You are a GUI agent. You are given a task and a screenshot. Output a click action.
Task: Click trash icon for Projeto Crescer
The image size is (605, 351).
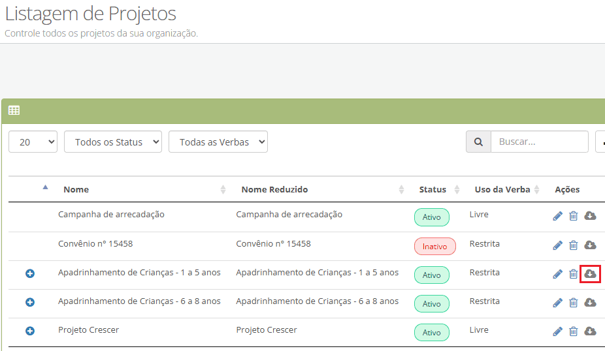pyautogui.click(x=574, y=331)
